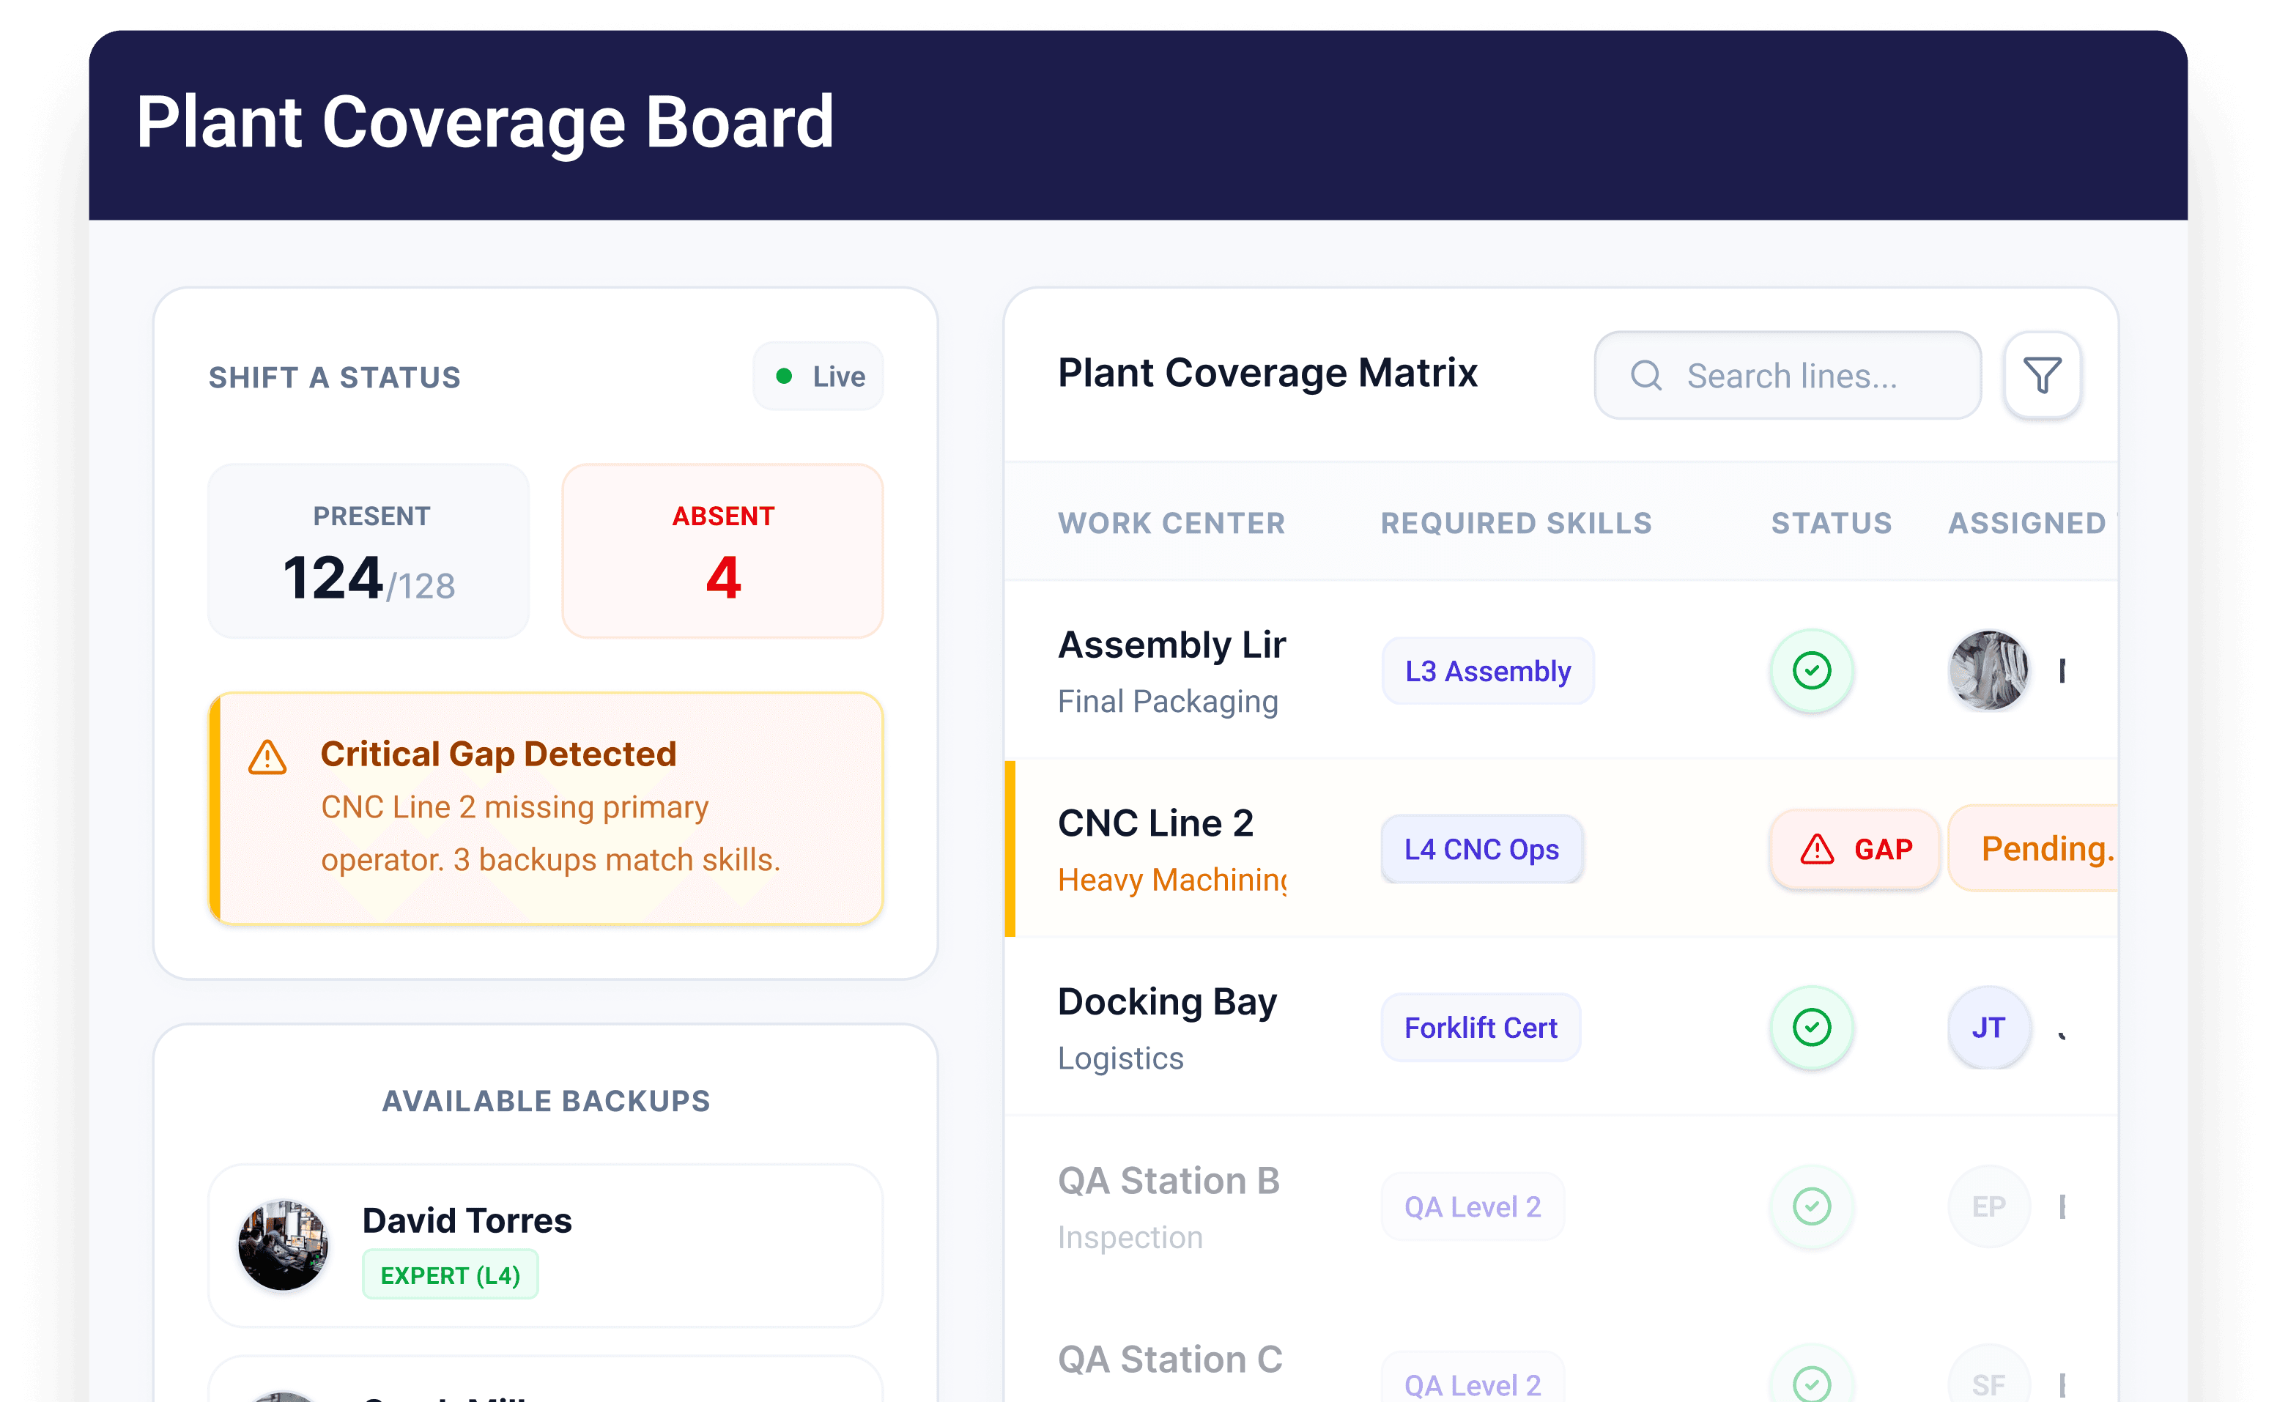Click the EP assignee avatar for QA Station B
Viewport: 2277px width, 1402px height.
tap(1988, 1206)
